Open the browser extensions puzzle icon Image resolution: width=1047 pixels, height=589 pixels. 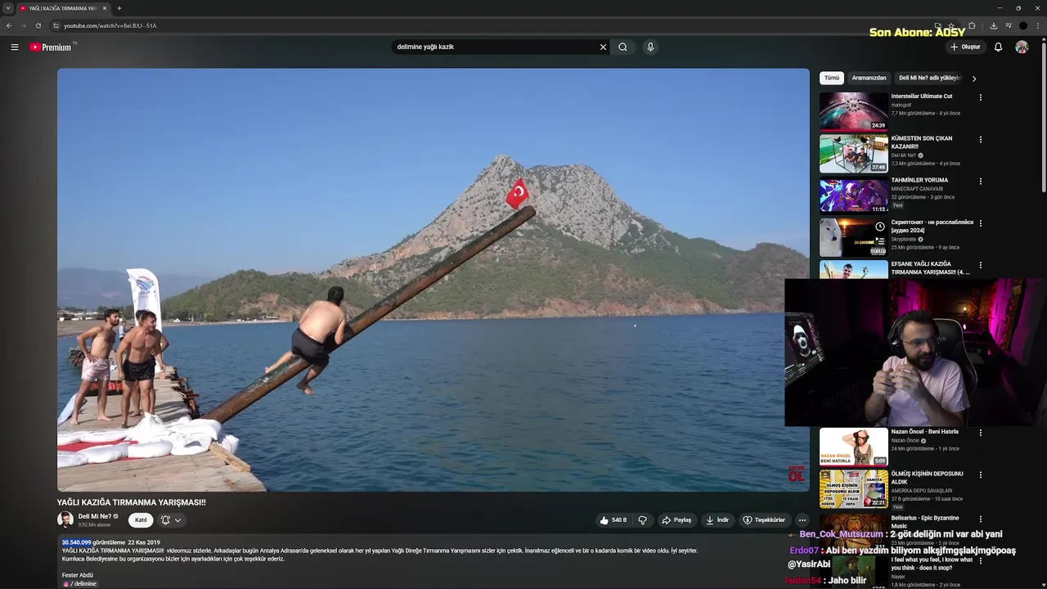pos(972,25)
